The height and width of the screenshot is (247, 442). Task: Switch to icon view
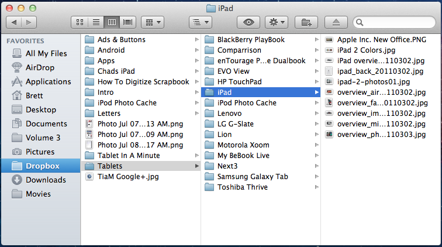pos(80,22)
